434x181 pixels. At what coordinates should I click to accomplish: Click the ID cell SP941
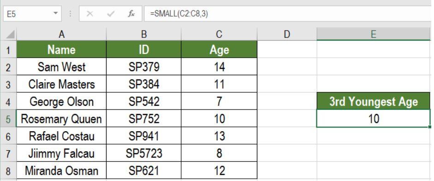(x=144, y=136)
